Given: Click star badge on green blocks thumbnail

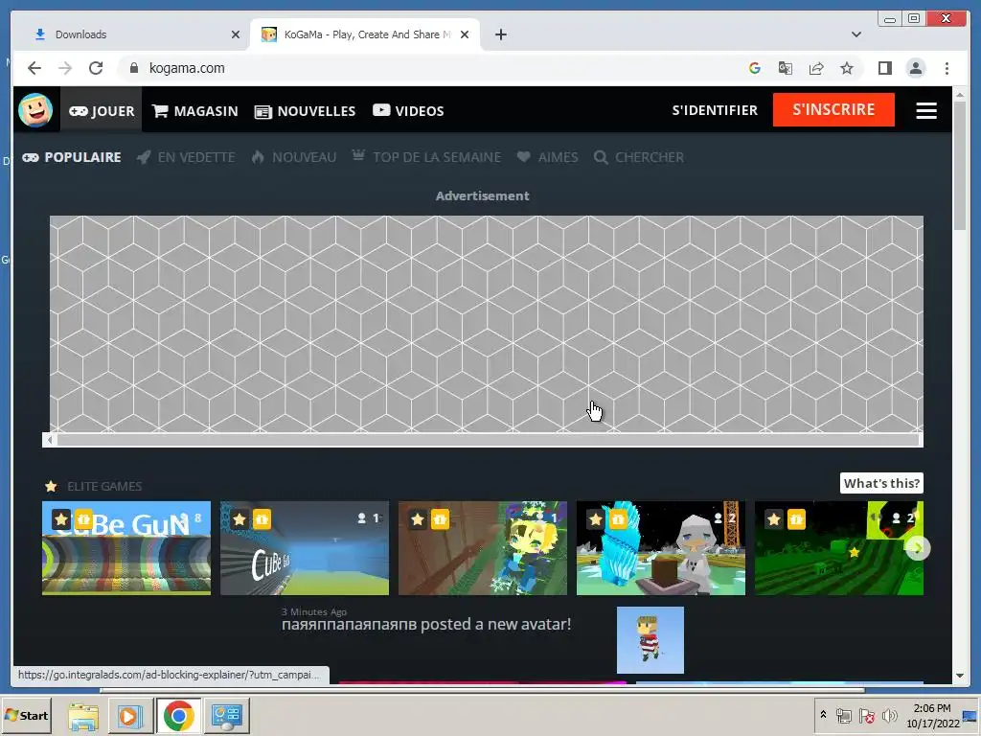Looking at the screenshot, I should (x=774, y=518).
